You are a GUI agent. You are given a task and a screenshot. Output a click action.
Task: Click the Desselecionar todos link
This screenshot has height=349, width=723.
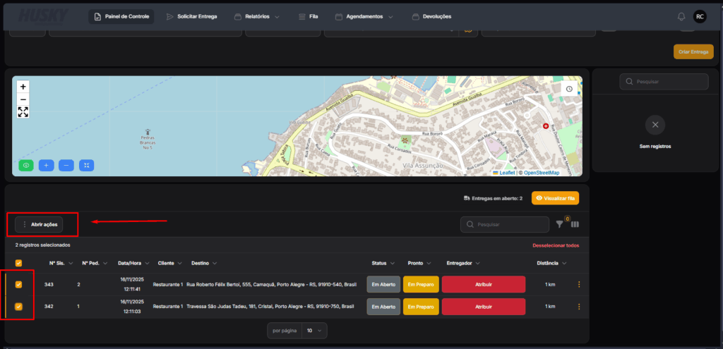556,245
